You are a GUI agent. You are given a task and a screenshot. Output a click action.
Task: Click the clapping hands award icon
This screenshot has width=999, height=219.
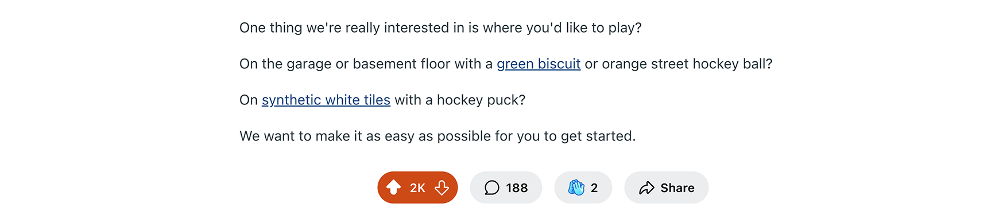576,187
